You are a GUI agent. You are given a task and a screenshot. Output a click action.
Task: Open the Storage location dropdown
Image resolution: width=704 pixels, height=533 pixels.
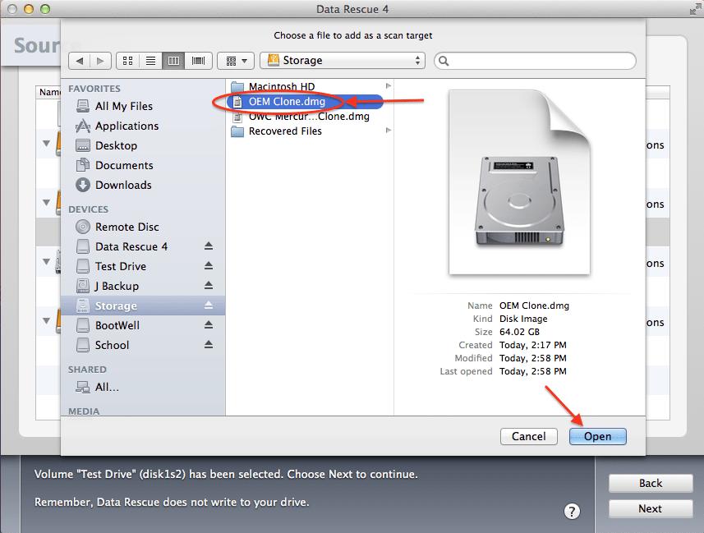342,60
